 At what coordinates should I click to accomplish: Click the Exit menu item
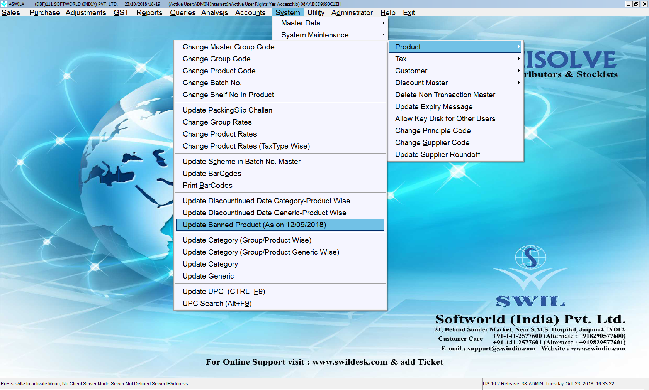coord(409,12)
